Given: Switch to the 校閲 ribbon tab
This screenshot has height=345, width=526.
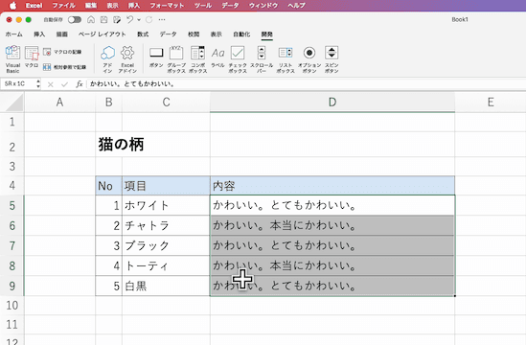Looking at the screenshot, I should tap(194, 34).
